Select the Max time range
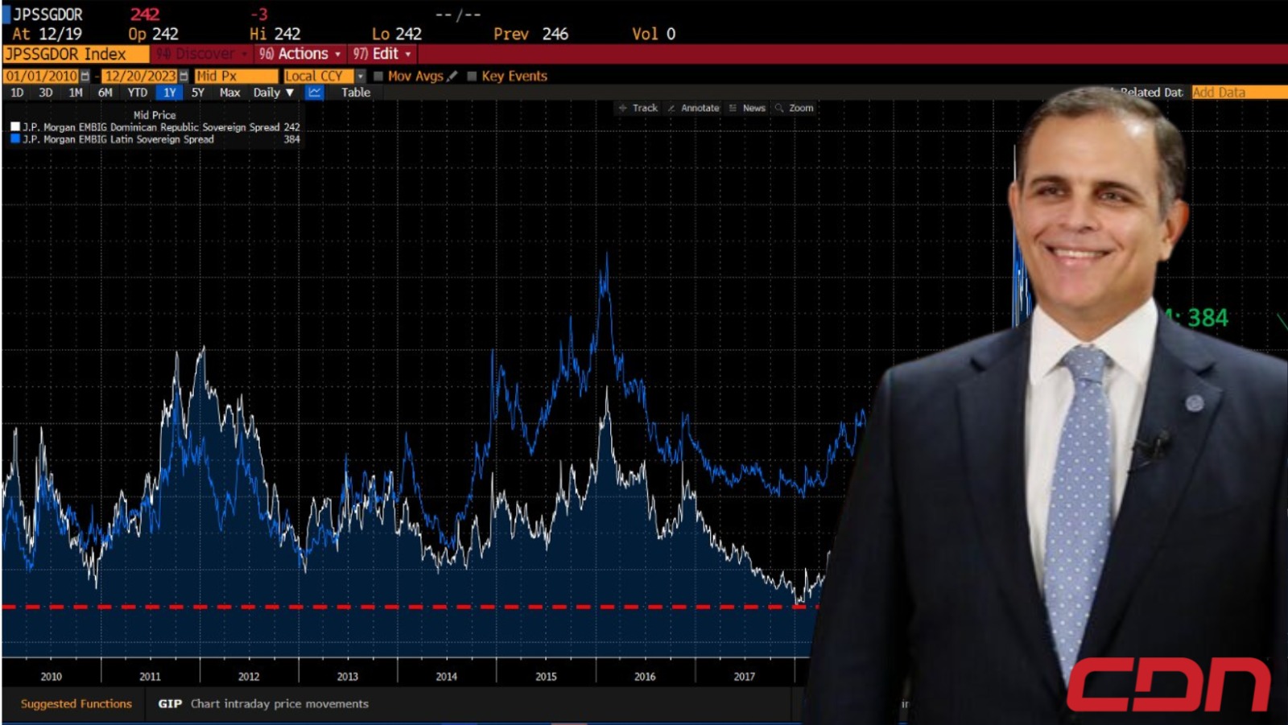 230,93
